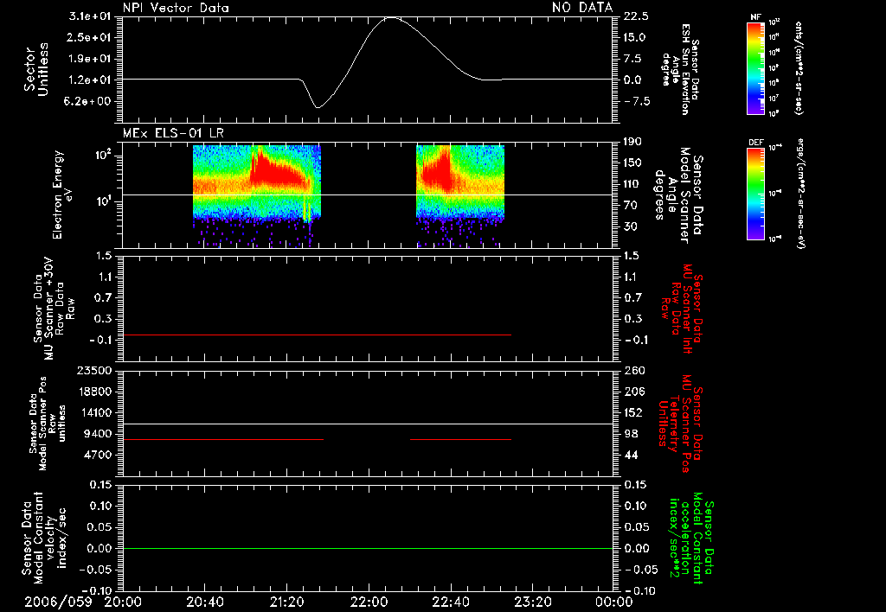Click the 'NO DATA' label
The width and height of the screenshot is (886, 612).
click(582, 7)
